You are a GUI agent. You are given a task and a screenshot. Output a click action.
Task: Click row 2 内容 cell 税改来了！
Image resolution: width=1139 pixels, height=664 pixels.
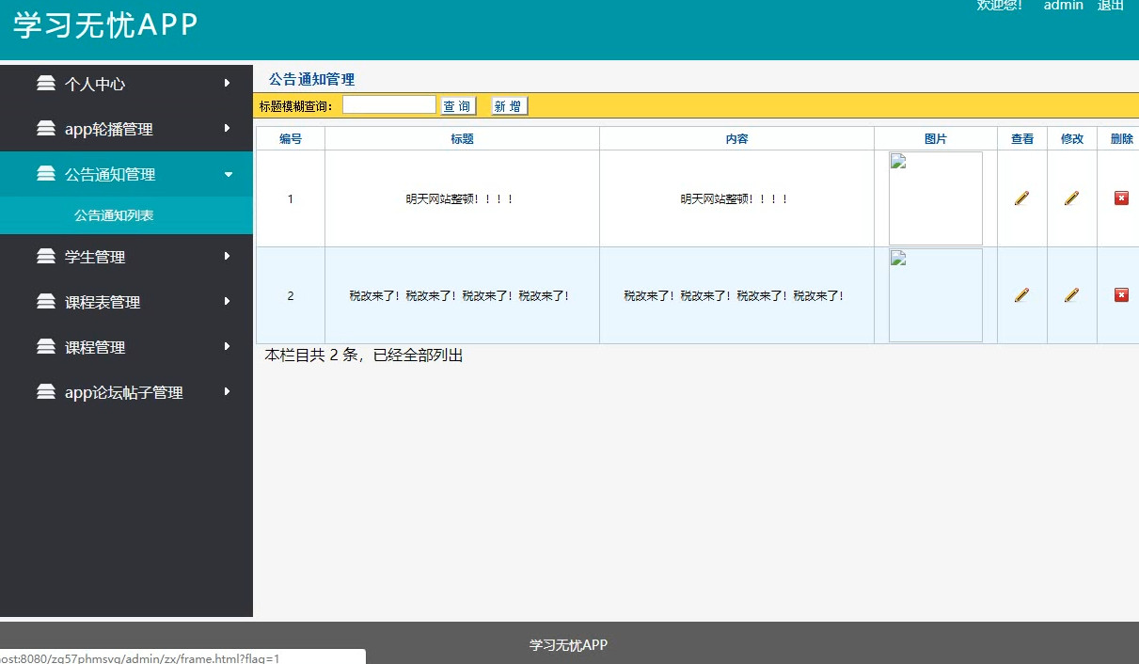tap(736, 295)
